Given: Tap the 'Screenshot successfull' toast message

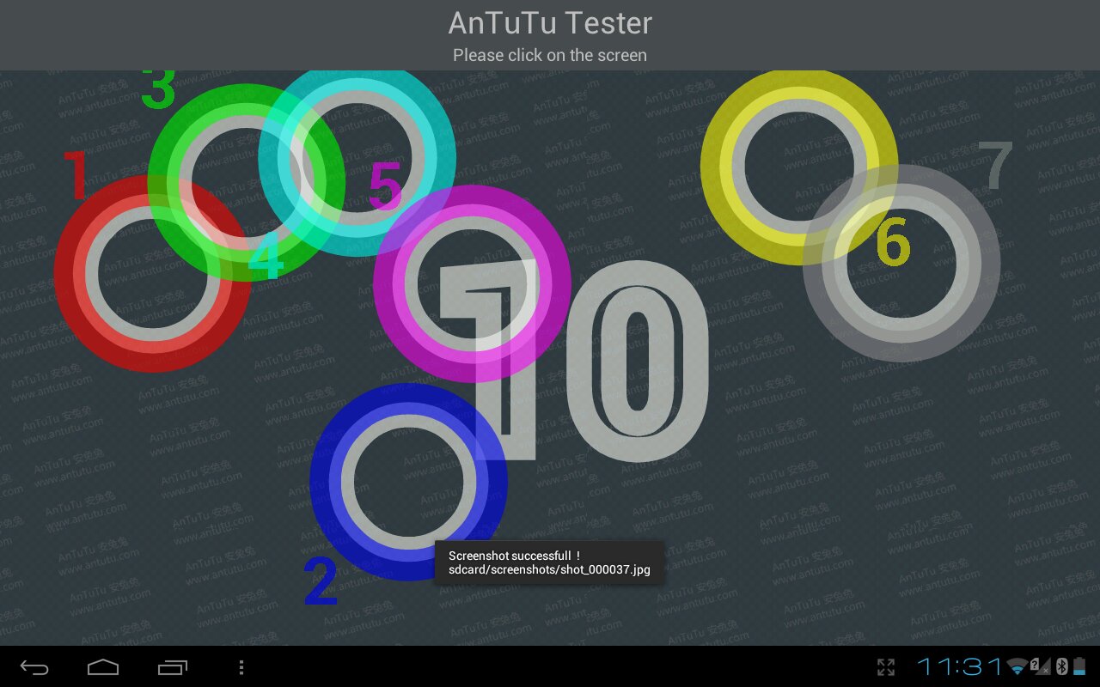Looking at the screenshot, I should pos(549,562).
